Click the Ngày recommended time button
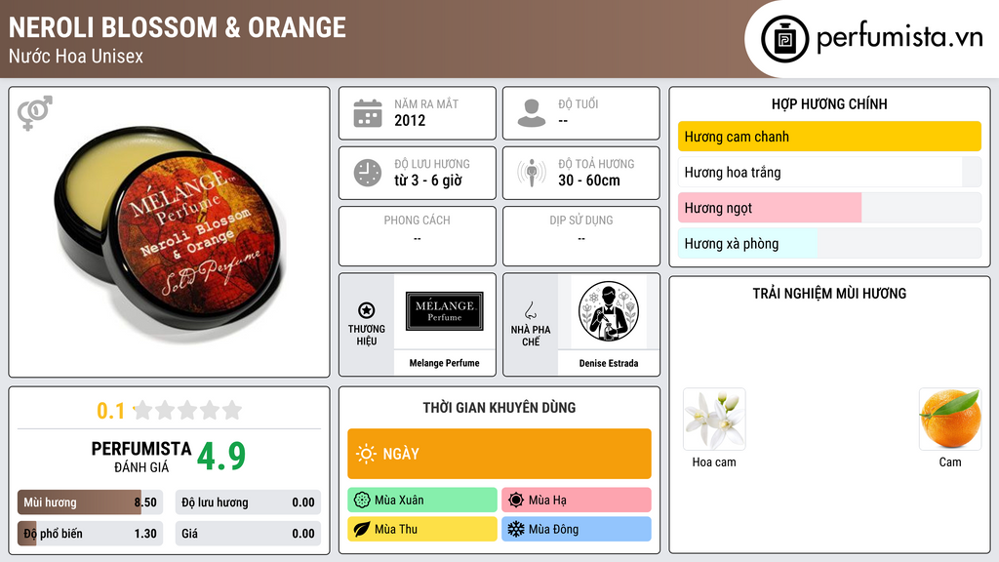 (499, 454)
